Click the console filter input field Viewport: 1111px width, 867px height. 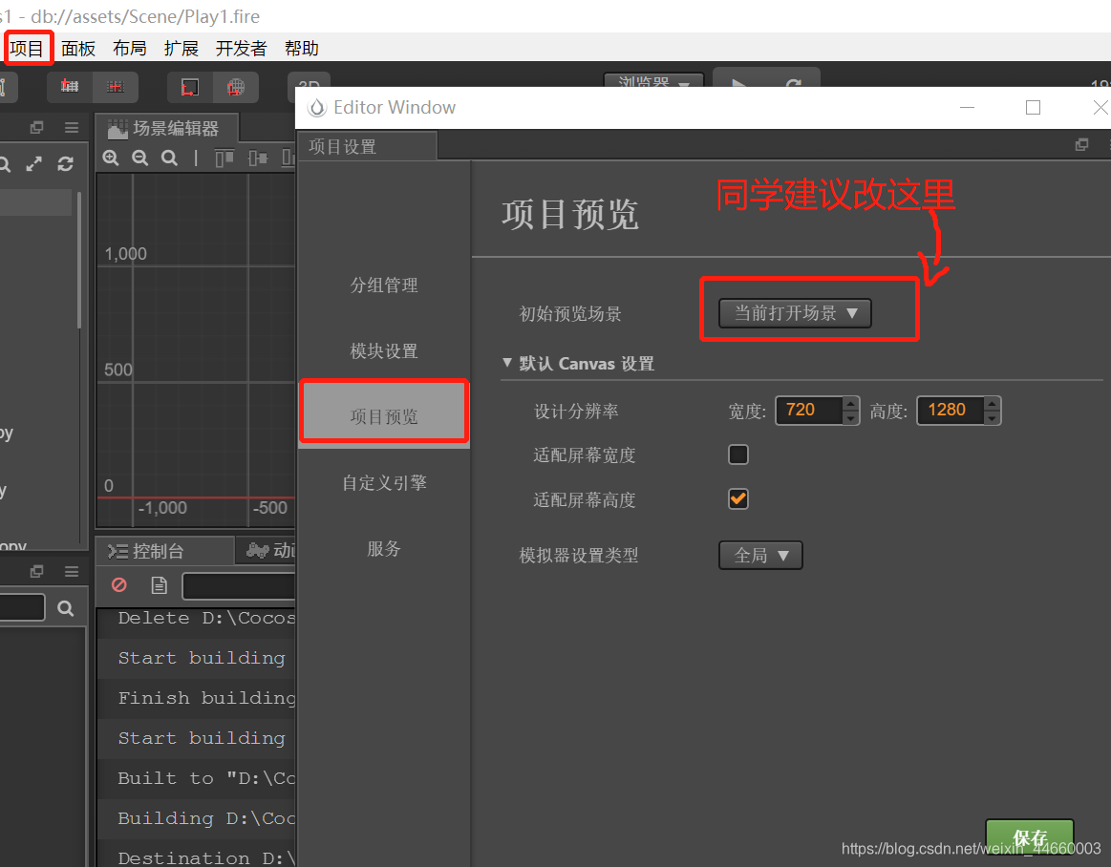click(x=239, y=585)
